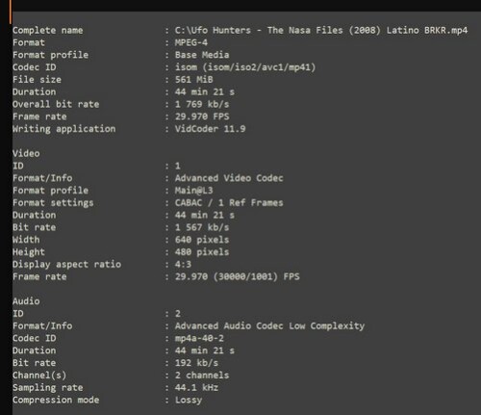Viewport: 481px width, 415px height.
Task: Click the 29.970 (30000/1001) FPS value
Action: [238, 276]
